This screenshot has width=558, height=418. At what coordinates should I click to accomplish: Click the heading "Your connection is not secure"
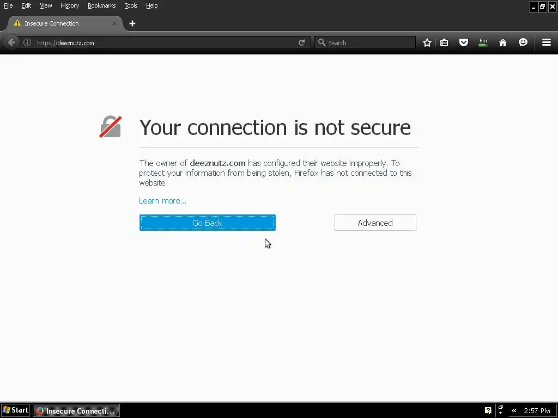pyautogui.click(x=275, y=127)
